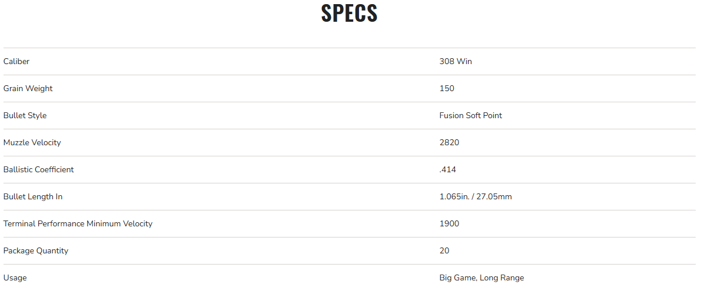
Task: Click the Usage row label
Action: [x=15, y=277]
